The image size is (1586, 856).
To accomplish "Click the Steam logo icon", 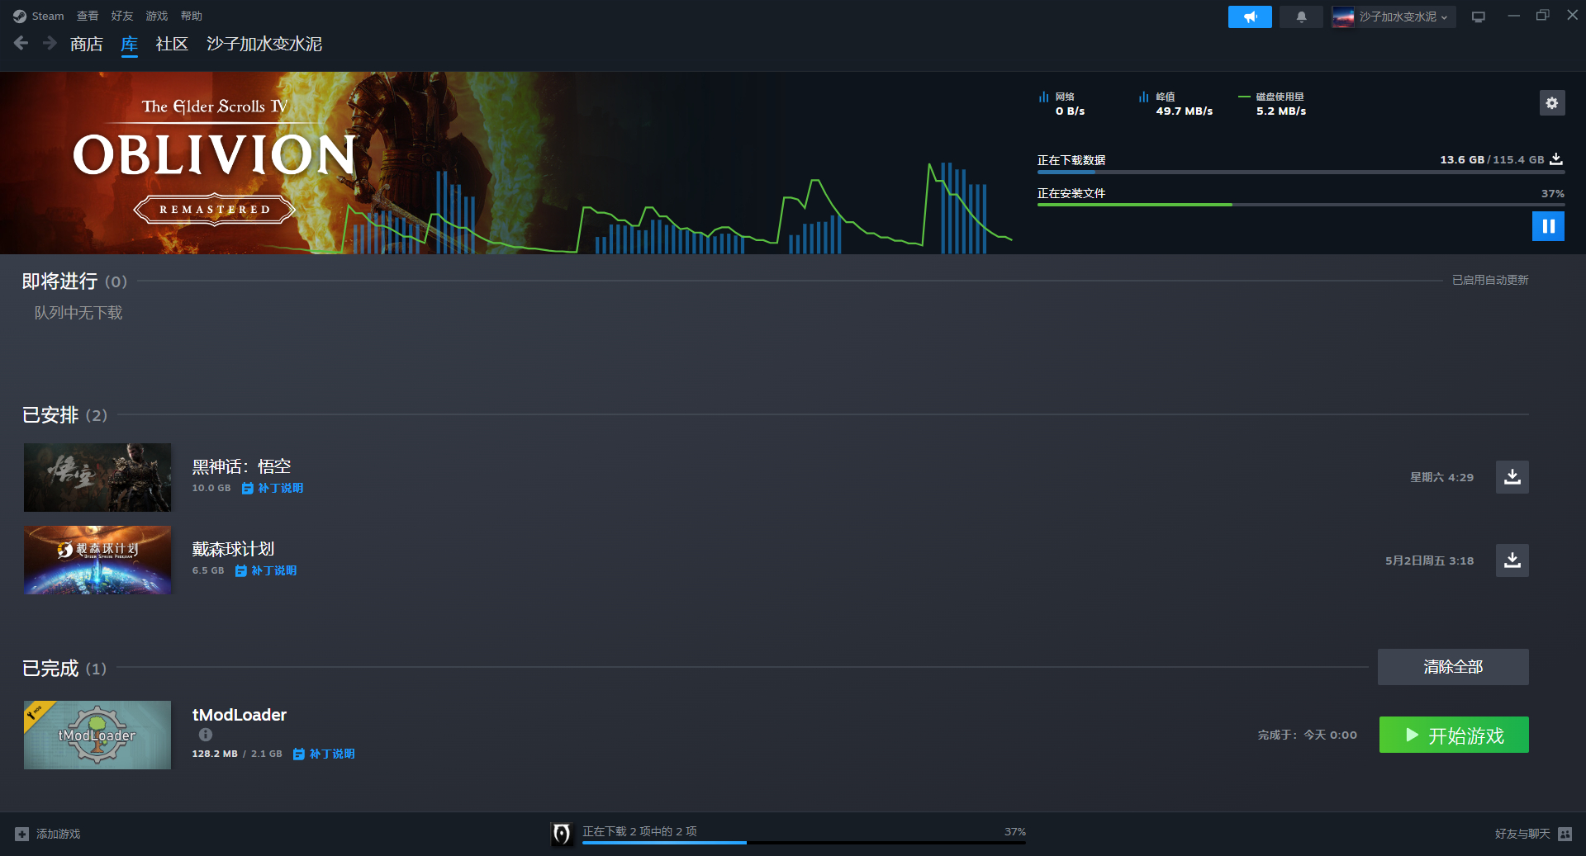I will [x=20, y=17].
